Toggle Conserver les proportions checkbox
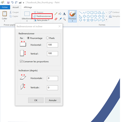121x122 pixels. click(21, 61)
